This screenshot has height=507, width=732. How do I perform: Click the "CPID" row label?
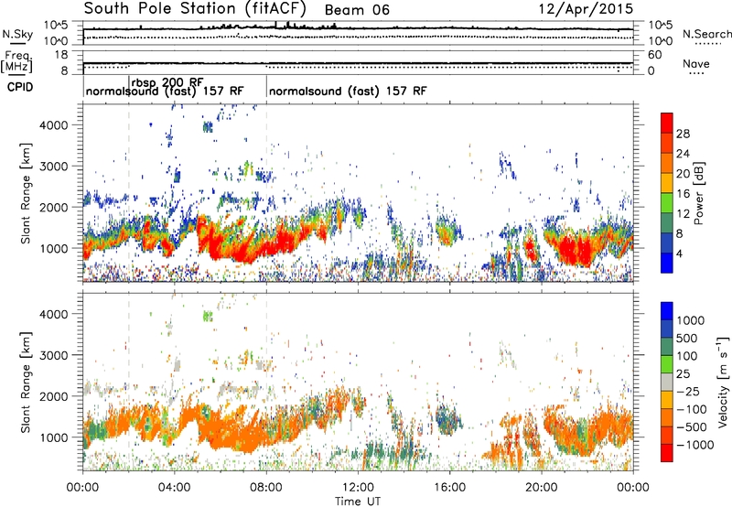20,87
